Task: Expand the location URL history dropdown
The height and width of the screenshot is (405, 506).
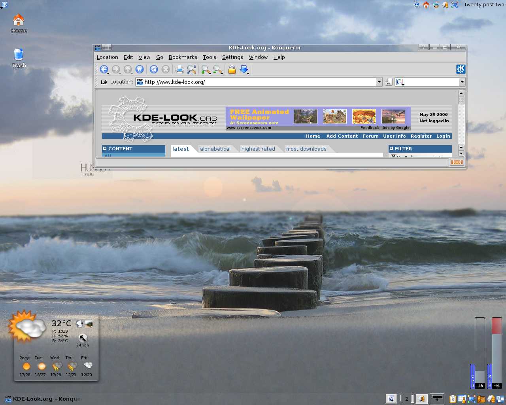Action: point(379,82)
